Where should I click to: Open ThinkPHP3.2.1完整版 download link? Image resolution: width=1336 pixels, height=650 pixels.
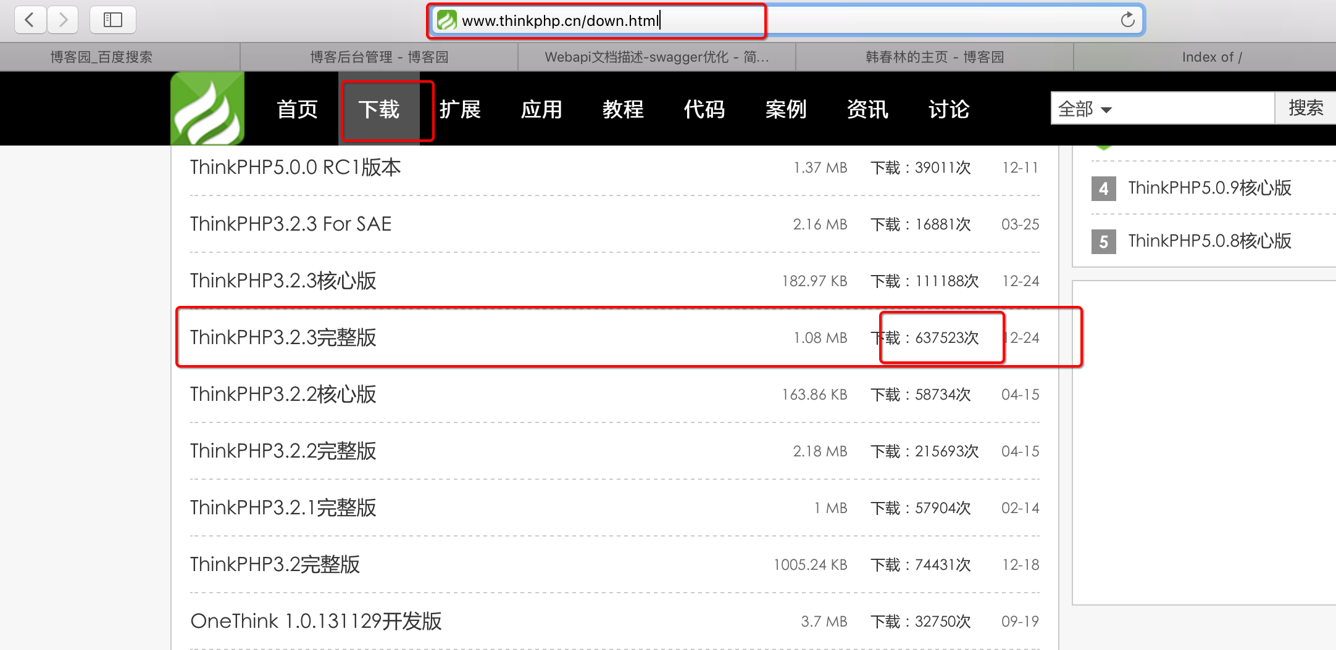283,508
